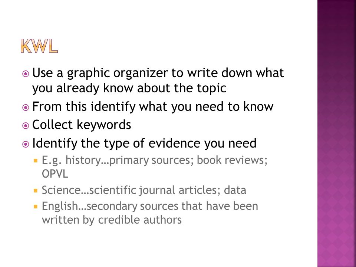This screenshot has height=267, width=356.
Task: Click the word 'OPVL'
Action: [55, 174]
